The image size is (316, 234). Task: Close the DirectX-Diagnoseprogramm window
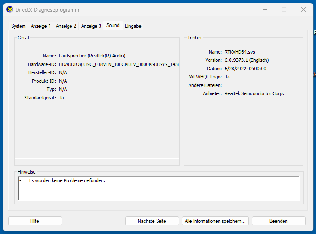click(x=304, y=9)
